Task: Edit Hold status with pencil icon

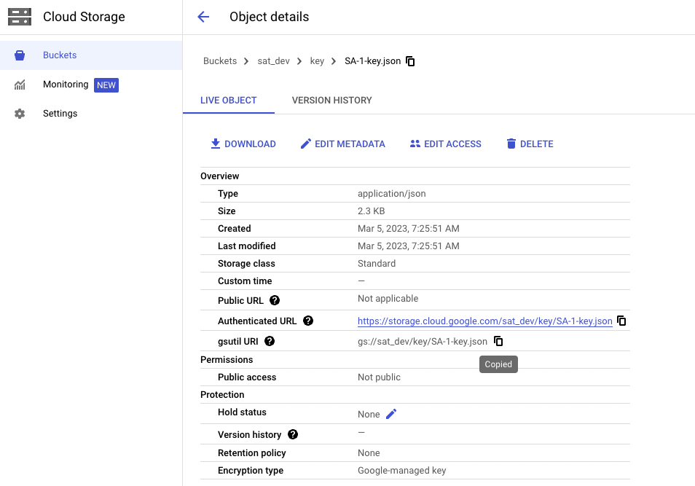Action: (391, 414)
